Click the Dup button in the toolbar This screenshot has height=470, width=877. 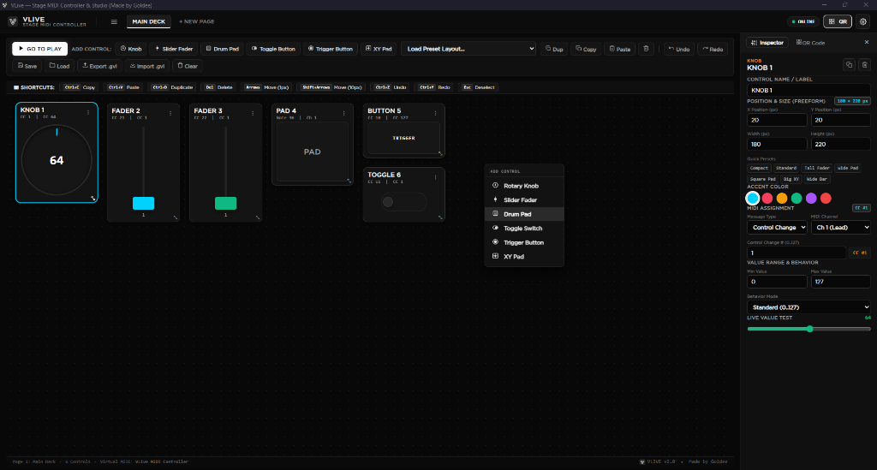(x=554, y=49)
